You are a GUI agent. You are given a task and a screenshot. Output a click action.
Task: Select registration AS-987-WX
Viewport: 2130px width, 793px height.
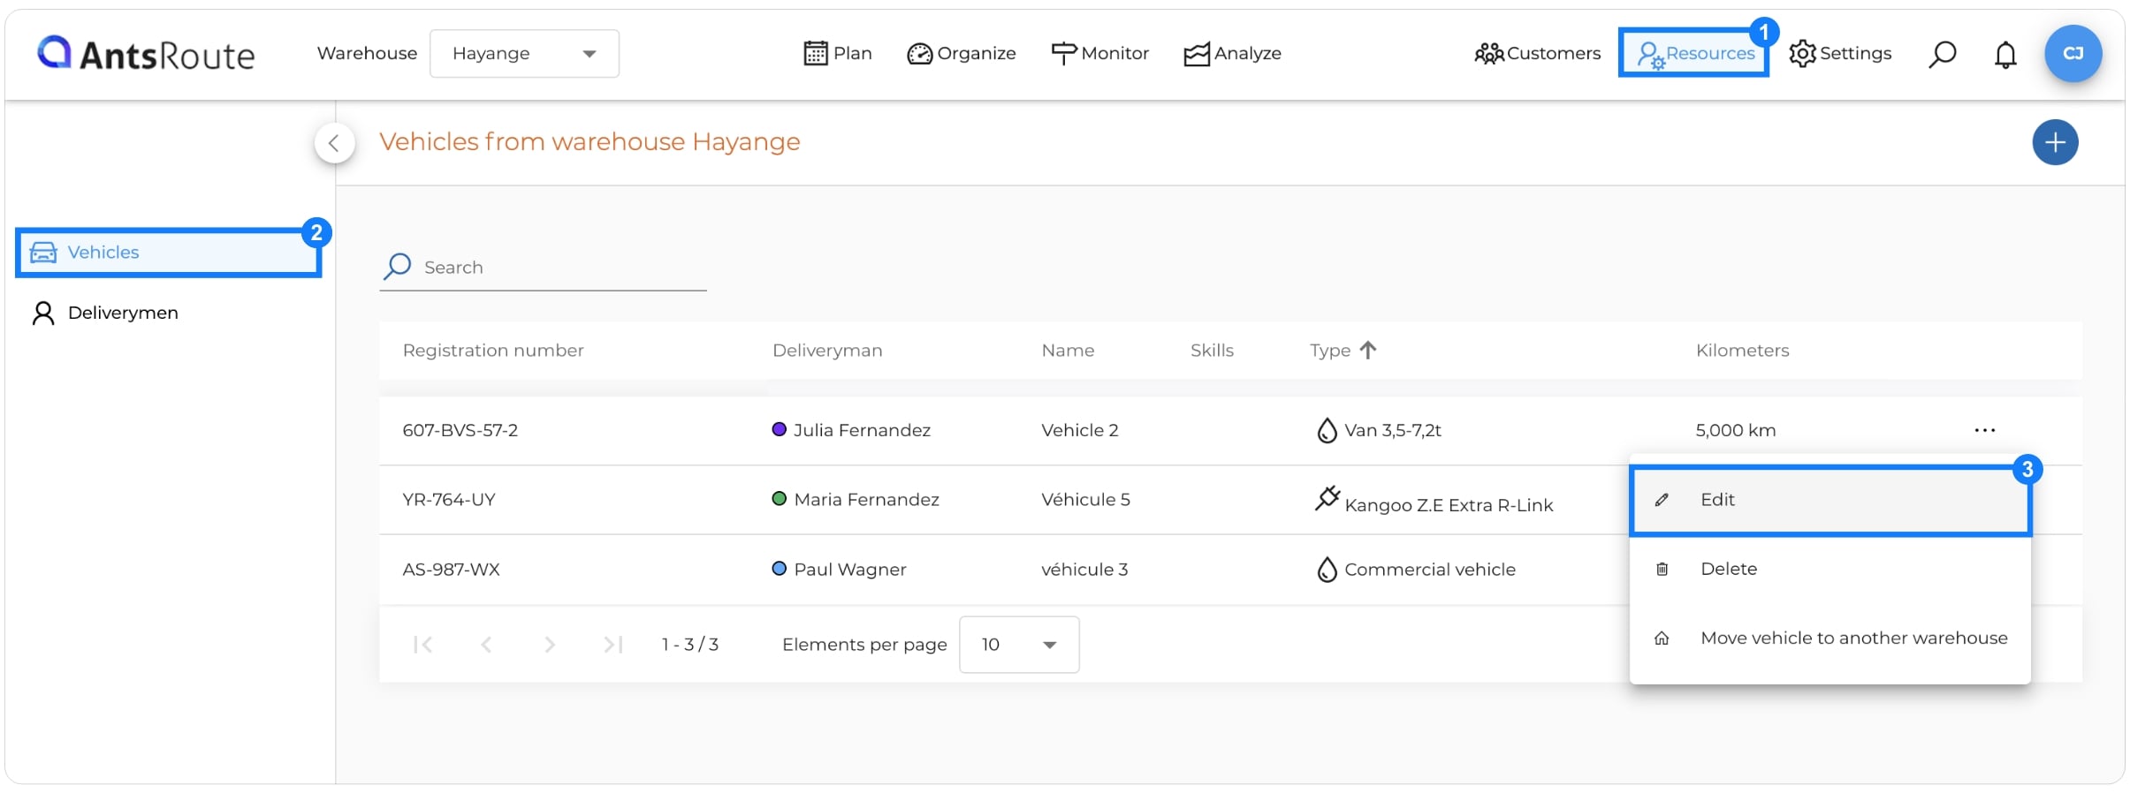click(451, 570)
